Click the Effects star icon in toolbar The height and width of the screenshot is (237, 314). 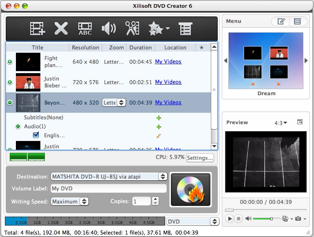coord(157,29)
